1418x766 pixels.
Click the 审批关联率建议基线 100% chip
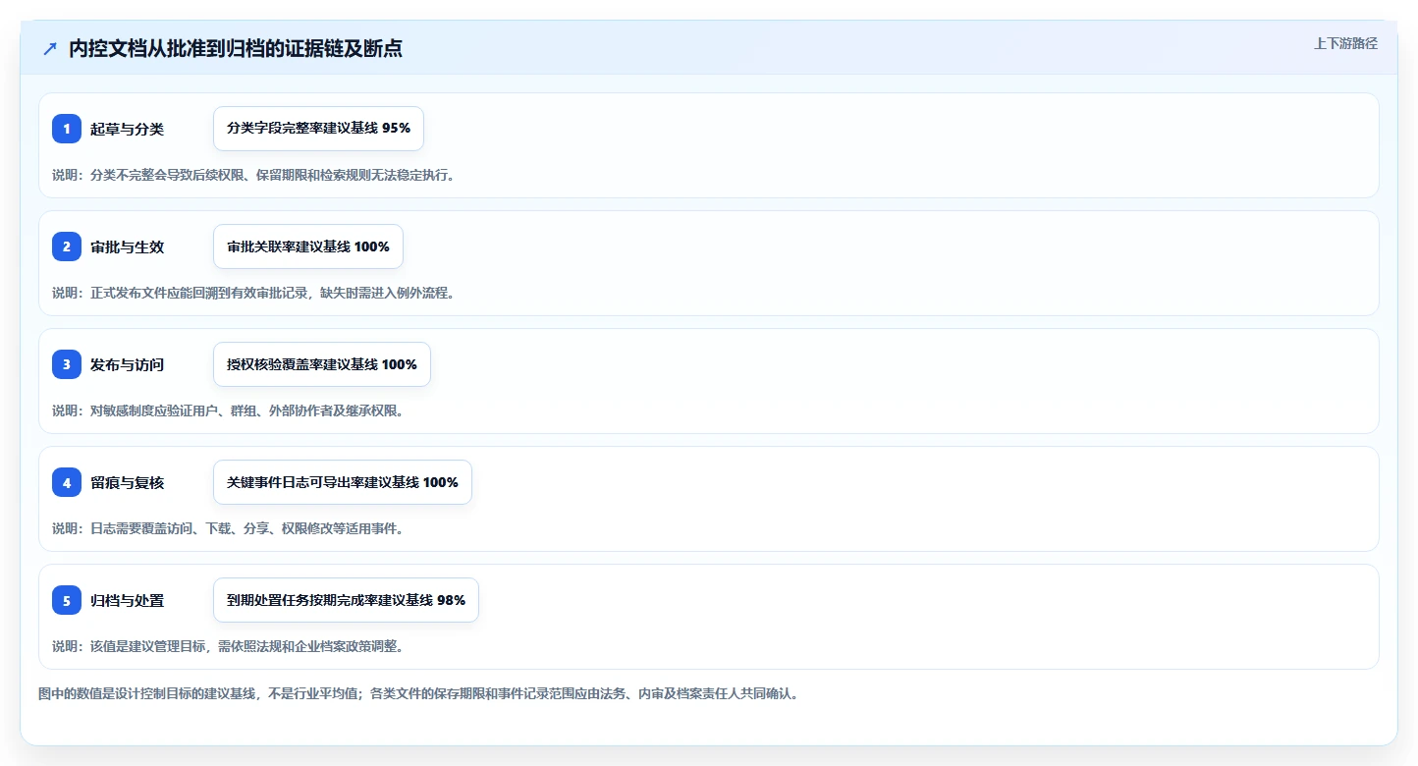[x=308, y=246]
